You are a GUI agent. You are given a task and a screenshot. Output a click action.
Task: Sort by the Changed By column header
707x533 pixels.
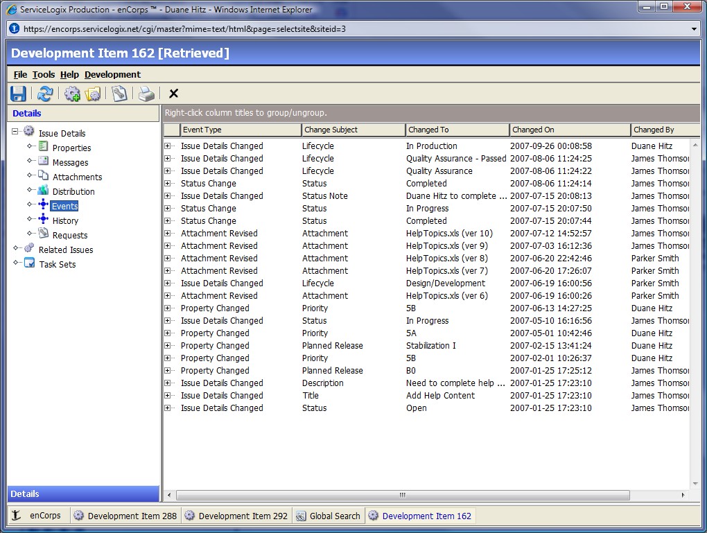[x=665, y=130]
